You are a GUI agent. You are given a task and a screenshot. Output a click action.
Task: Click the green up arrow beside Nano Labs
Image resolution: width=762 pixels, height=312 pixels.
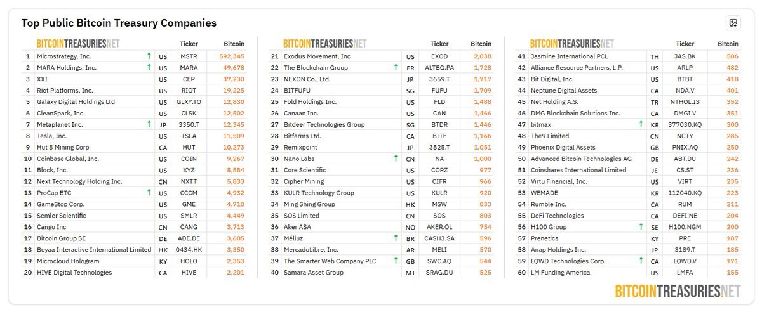click(x=396, y=159)
